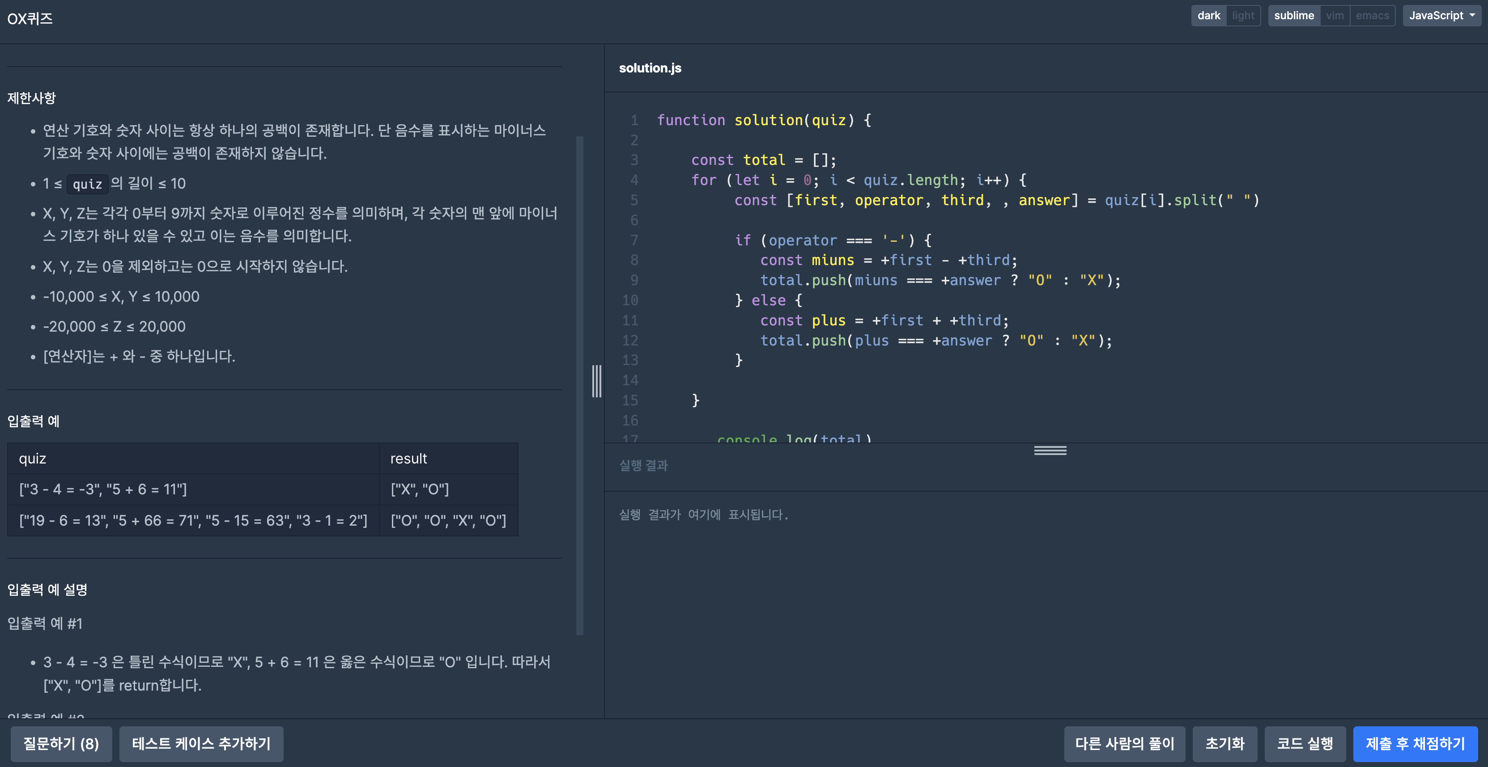This screenshot has height=767, width=1488.
Task: Switch editor theme to dark
Action: pyautogui.click(x=1208, y=16)
